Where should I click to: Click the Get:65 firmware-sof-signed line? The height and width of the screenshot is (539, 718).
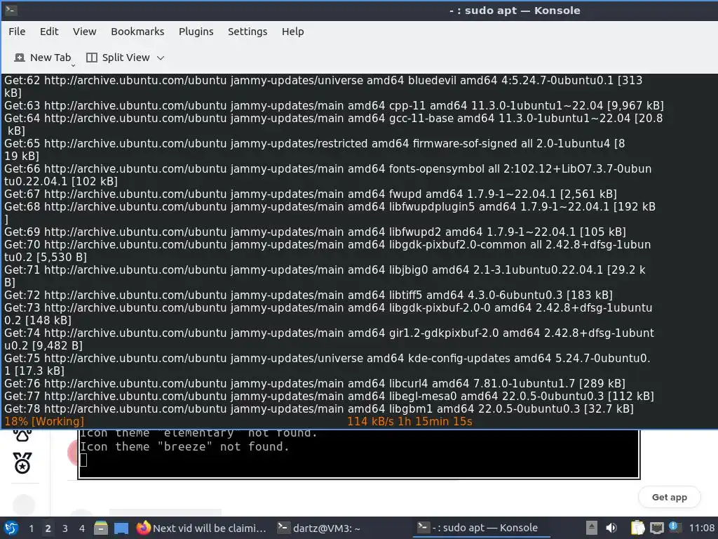point(315,150)
